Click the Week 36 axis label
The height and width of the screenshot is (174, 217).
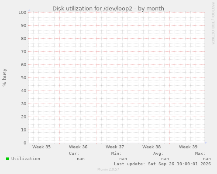78,147
